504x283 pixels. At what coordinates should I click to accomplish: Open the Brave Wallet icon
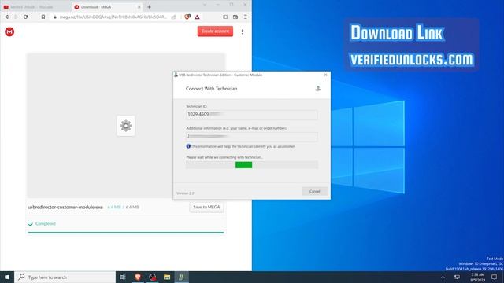(235, 17)
